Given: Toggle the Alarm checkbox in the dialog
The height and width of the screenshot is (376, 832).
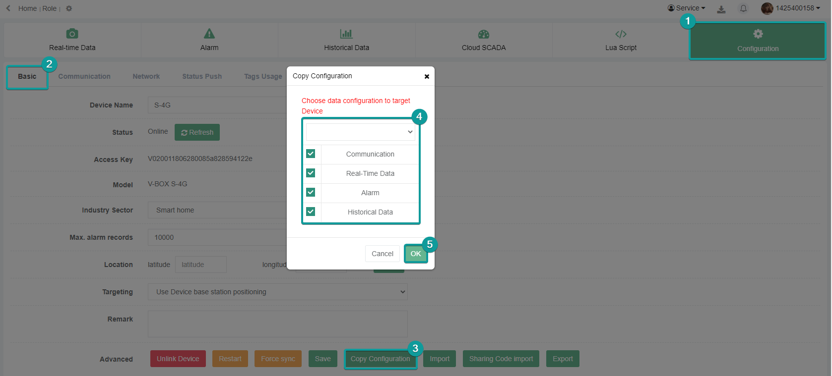Looking at the screenshot, I should click(x=311, y=192).
